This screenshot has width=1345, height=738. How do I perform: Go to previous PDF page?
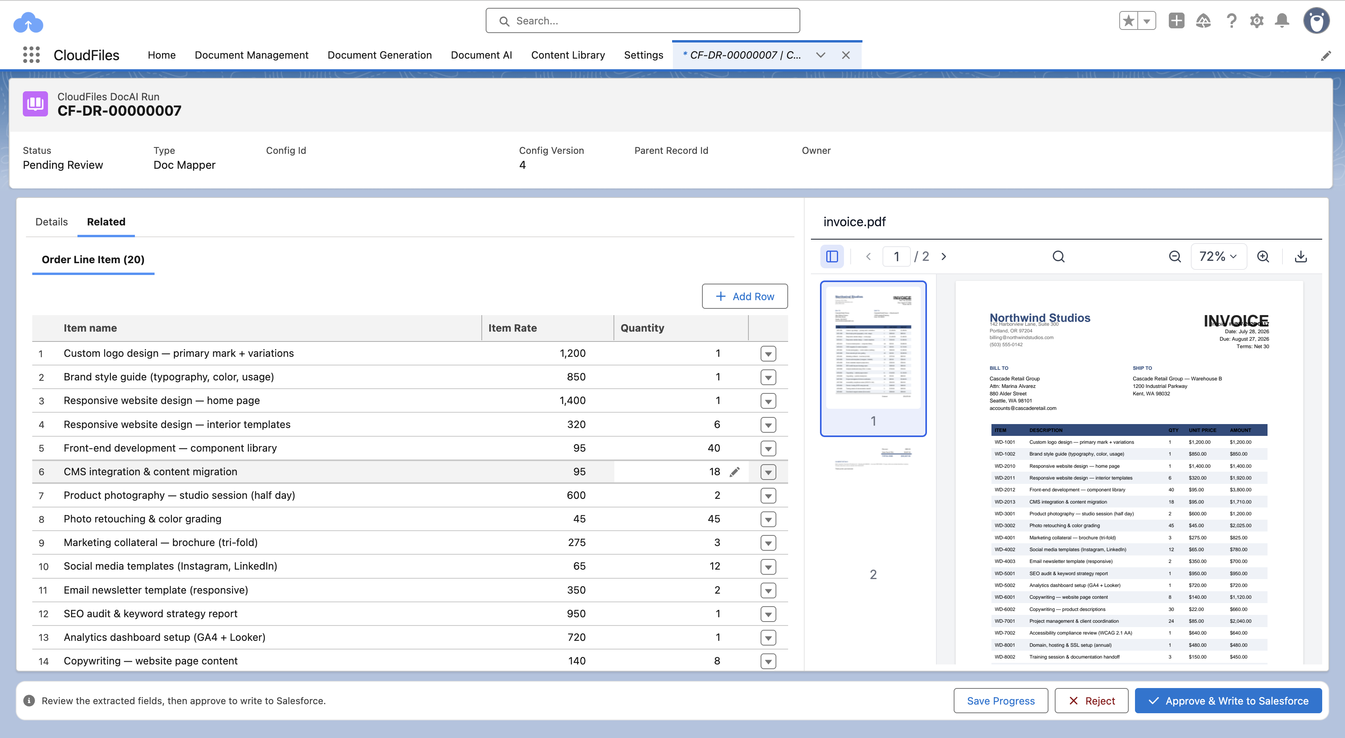click(x=868, y=256)
